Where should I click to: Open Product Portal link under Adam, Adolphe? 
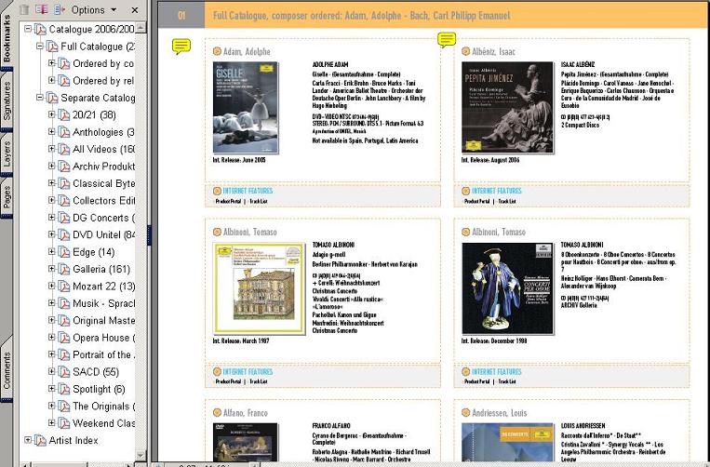(x=228, y=201)
